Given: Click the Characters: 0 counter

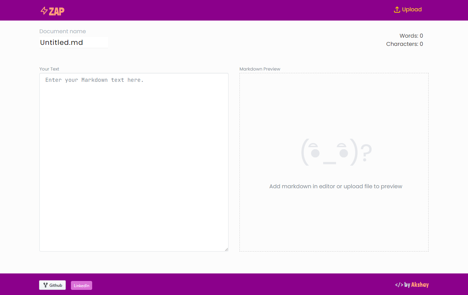Looking at the screenshot, I should (x=405, y=44).
